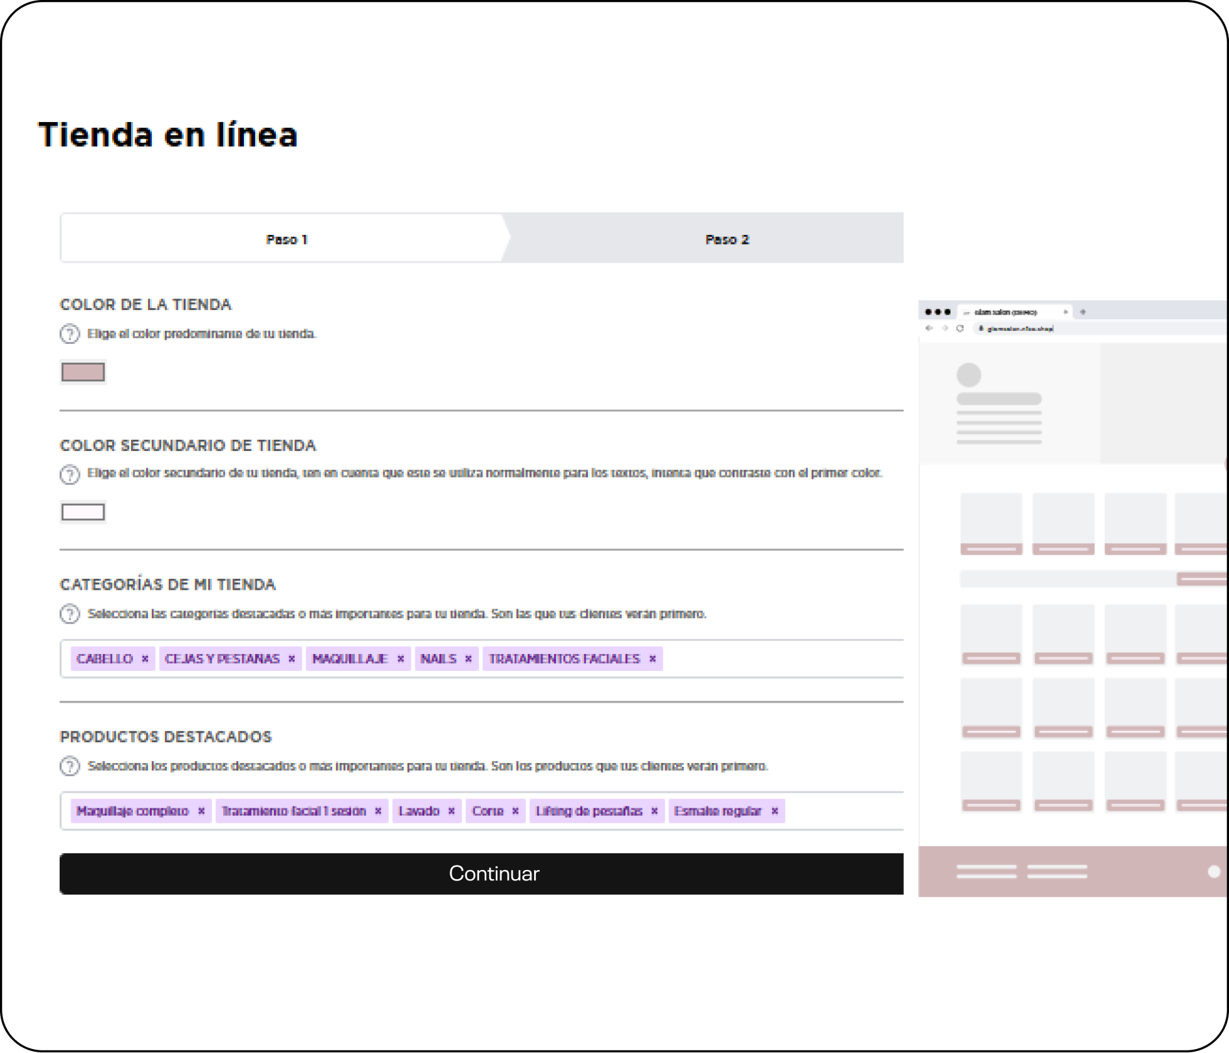This screenshot has width=1229, height=1053.
Task: Open help for Color secundario de tienda
Action: point(69,474)
